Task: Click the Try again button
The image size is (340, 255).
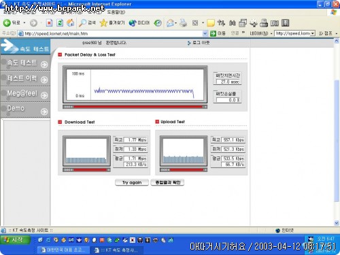Action: pyautogui.click(x=132, y=182)
